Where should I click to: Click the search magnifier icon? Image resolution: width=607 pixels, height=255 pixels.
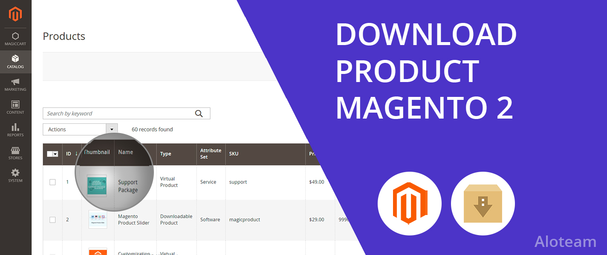[199, 113]
